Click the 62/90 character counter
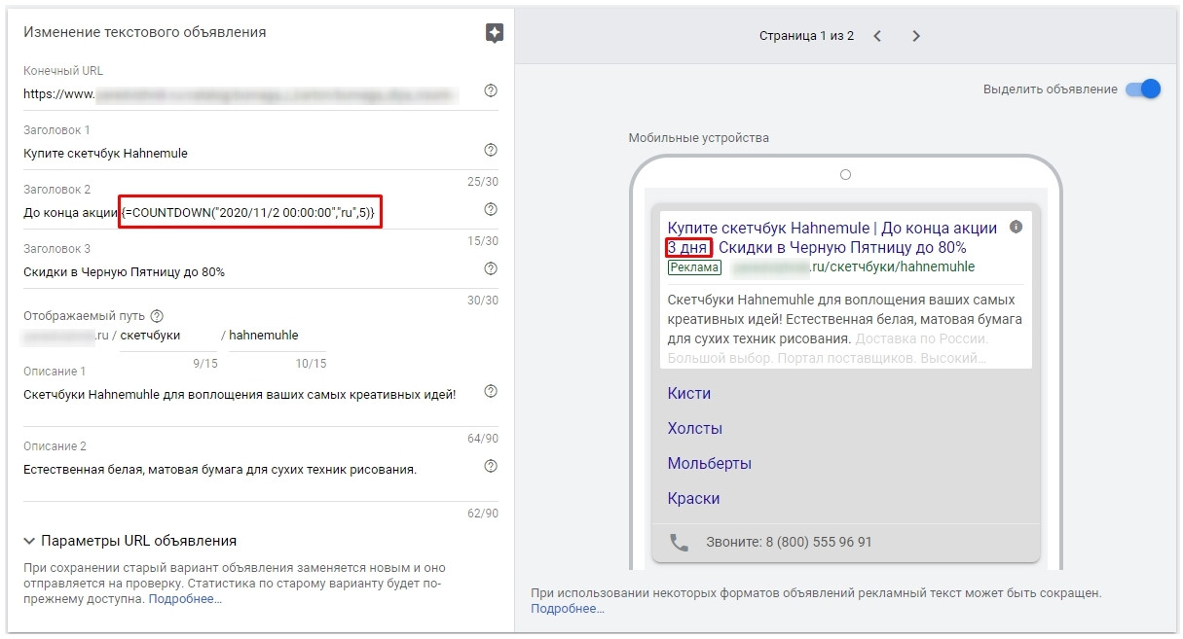The width and height of the screenshot is (1183, 639). coord(483,514)
